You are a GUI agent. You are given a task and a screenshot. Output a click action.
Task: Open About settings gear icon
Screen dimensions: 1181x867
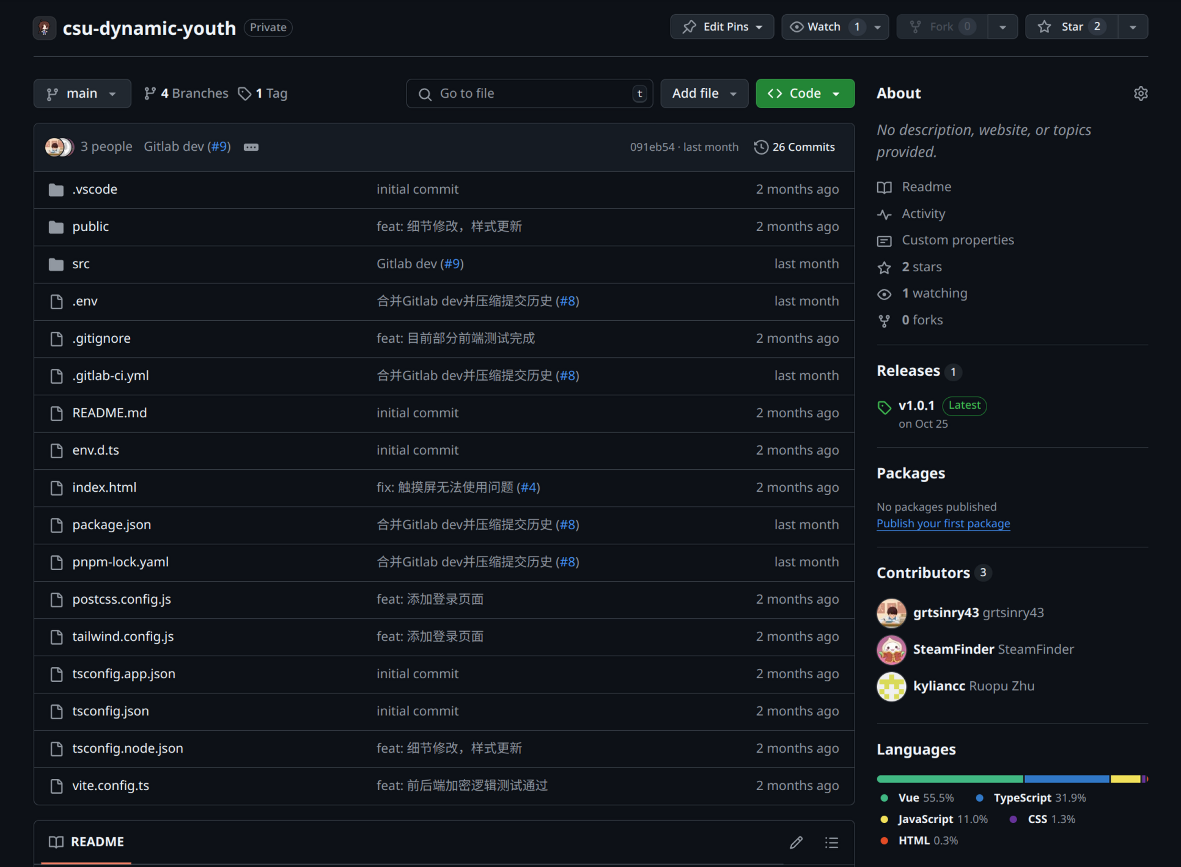(1140, 93)
